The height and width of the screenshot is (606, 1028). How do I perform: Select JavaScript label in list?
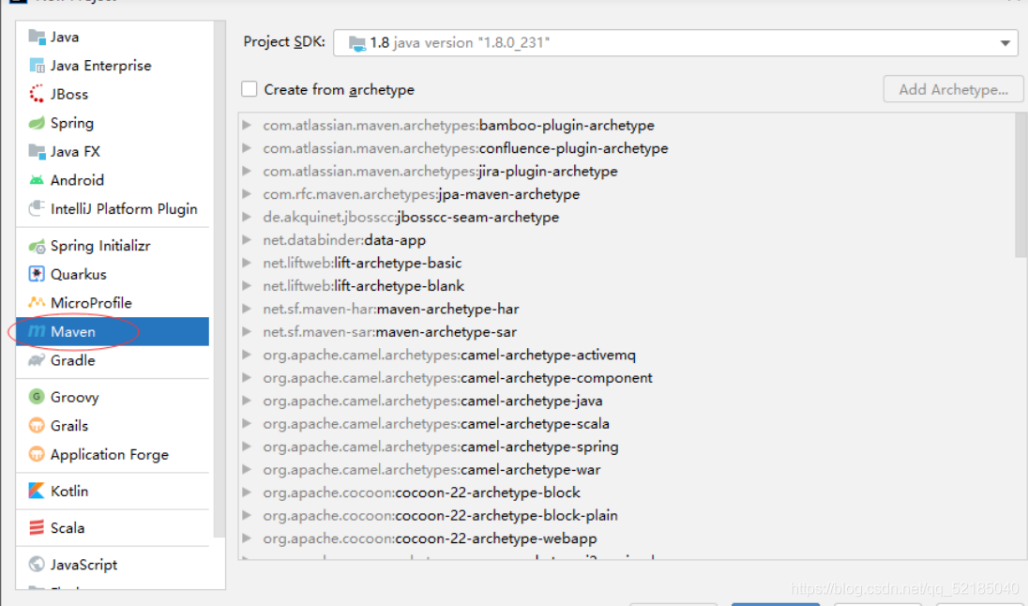(83, 565)
